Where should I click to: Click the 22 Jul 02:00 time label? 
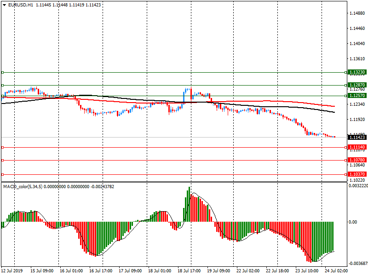coord(248,270)
